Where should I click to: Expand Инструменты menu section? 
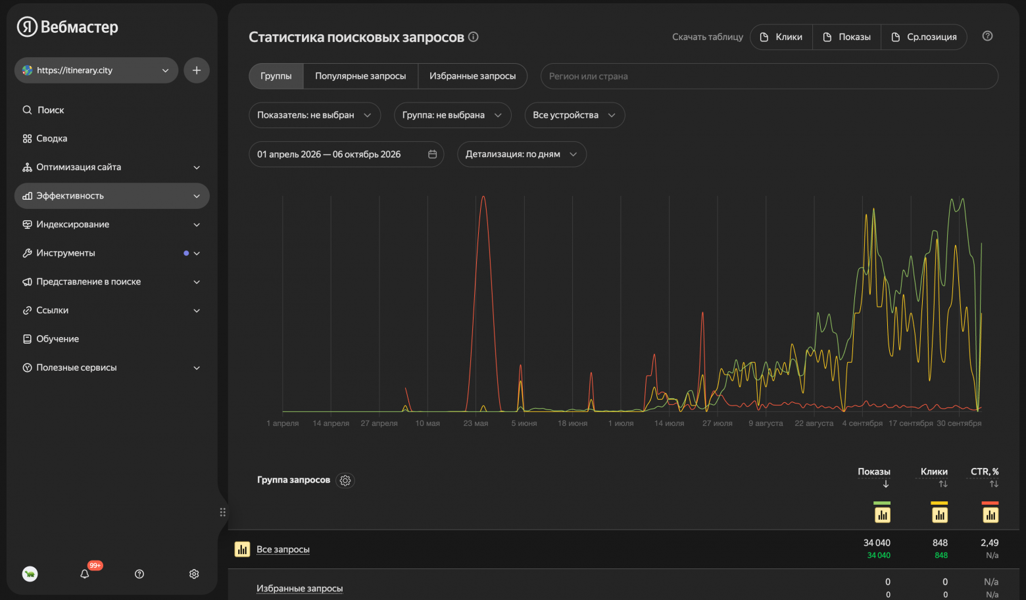coord(112,253)
